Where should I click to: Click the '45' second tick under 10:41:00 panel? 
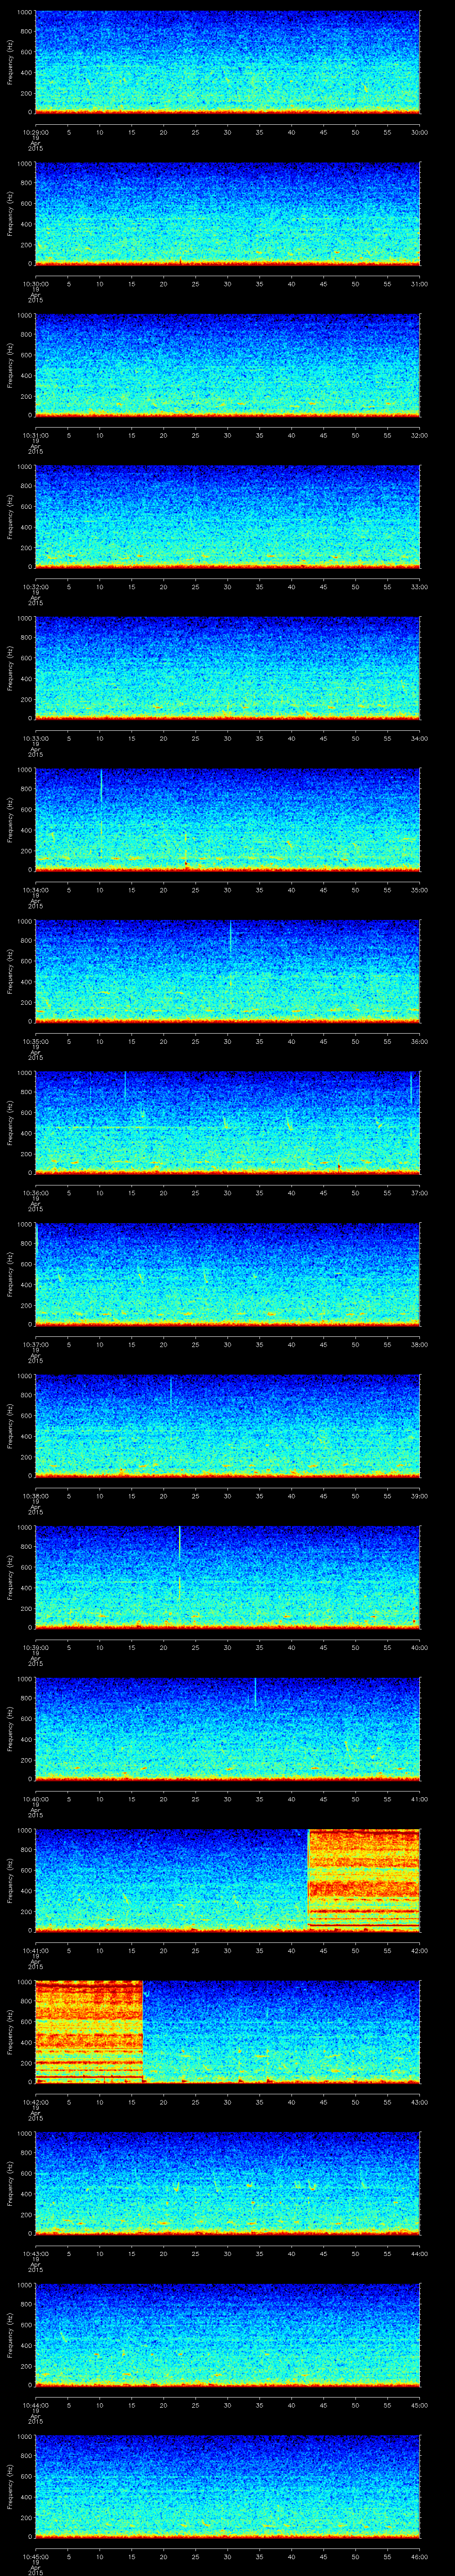pos(324,1950)
